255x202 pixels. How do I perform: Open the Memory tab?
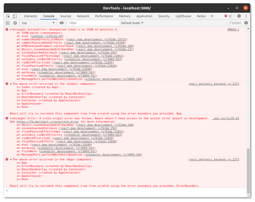[x=125, y=16]
